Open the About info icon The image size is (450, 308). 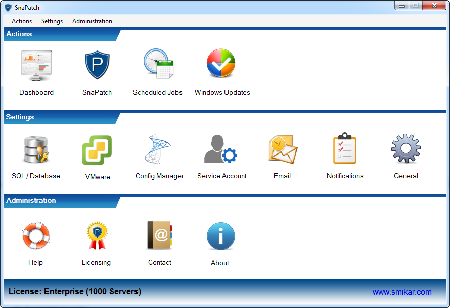click(x=220, y=236)
